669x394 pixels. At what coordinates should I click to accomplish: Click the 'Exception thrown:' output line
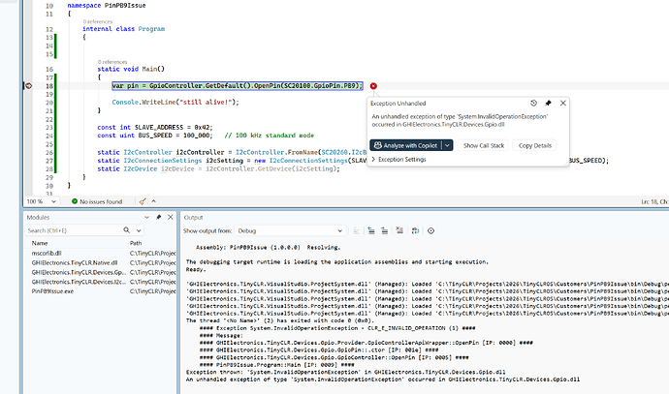pyautogui.click(x=345, y=372)
